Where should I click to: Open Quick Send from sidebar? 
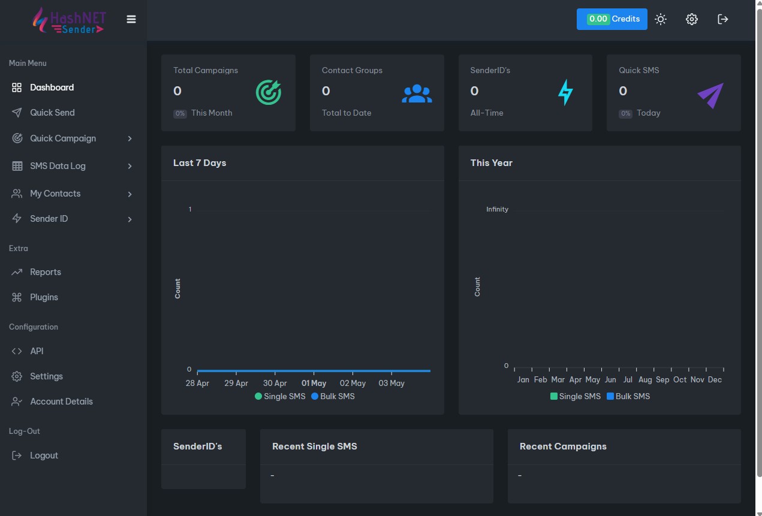52,113
